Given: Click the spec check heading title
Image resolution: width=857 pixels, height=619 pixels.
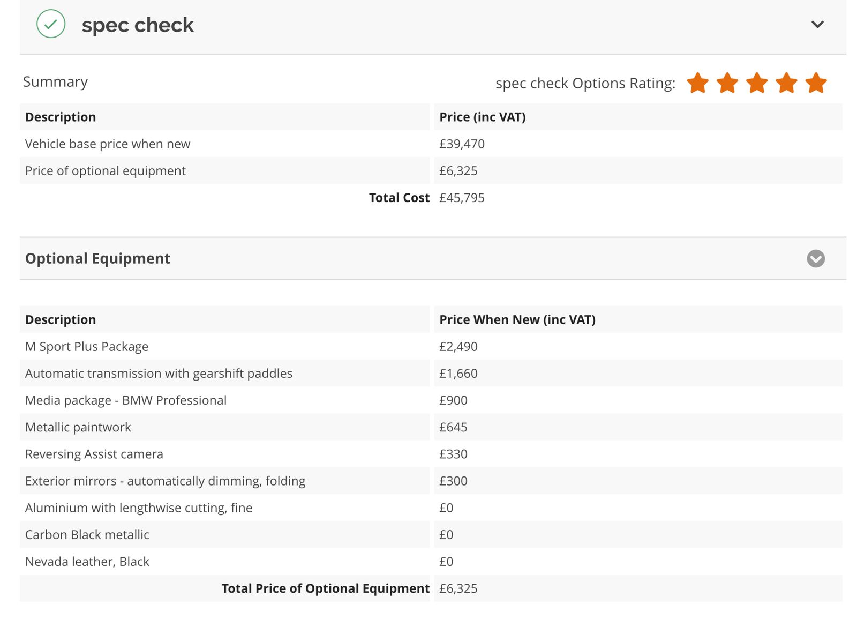Looking at the screenshot, I should click(138, 25).
